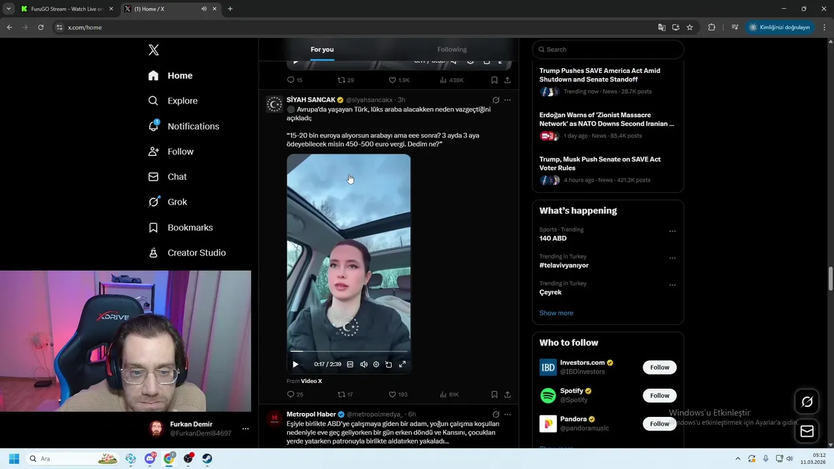Image resolution: width=834 pixels, height=469 pixels.
Task: Seek on the video progress bar
Action: click(x=349, y=352)
